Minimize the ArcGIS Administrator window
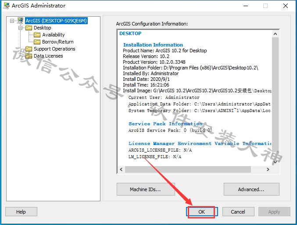The image size is (297, 225). coord(246,6)
